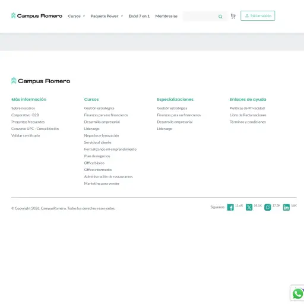304x304 pixels.
Task: Expand the Paquete Power dropdown
Action: pos(107,16)
